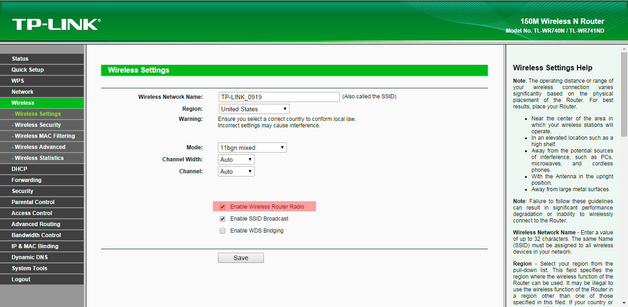628x307 pixels.
Task: Open the Region dropdown
Action: pyautogui.click(x=254, y=109)
